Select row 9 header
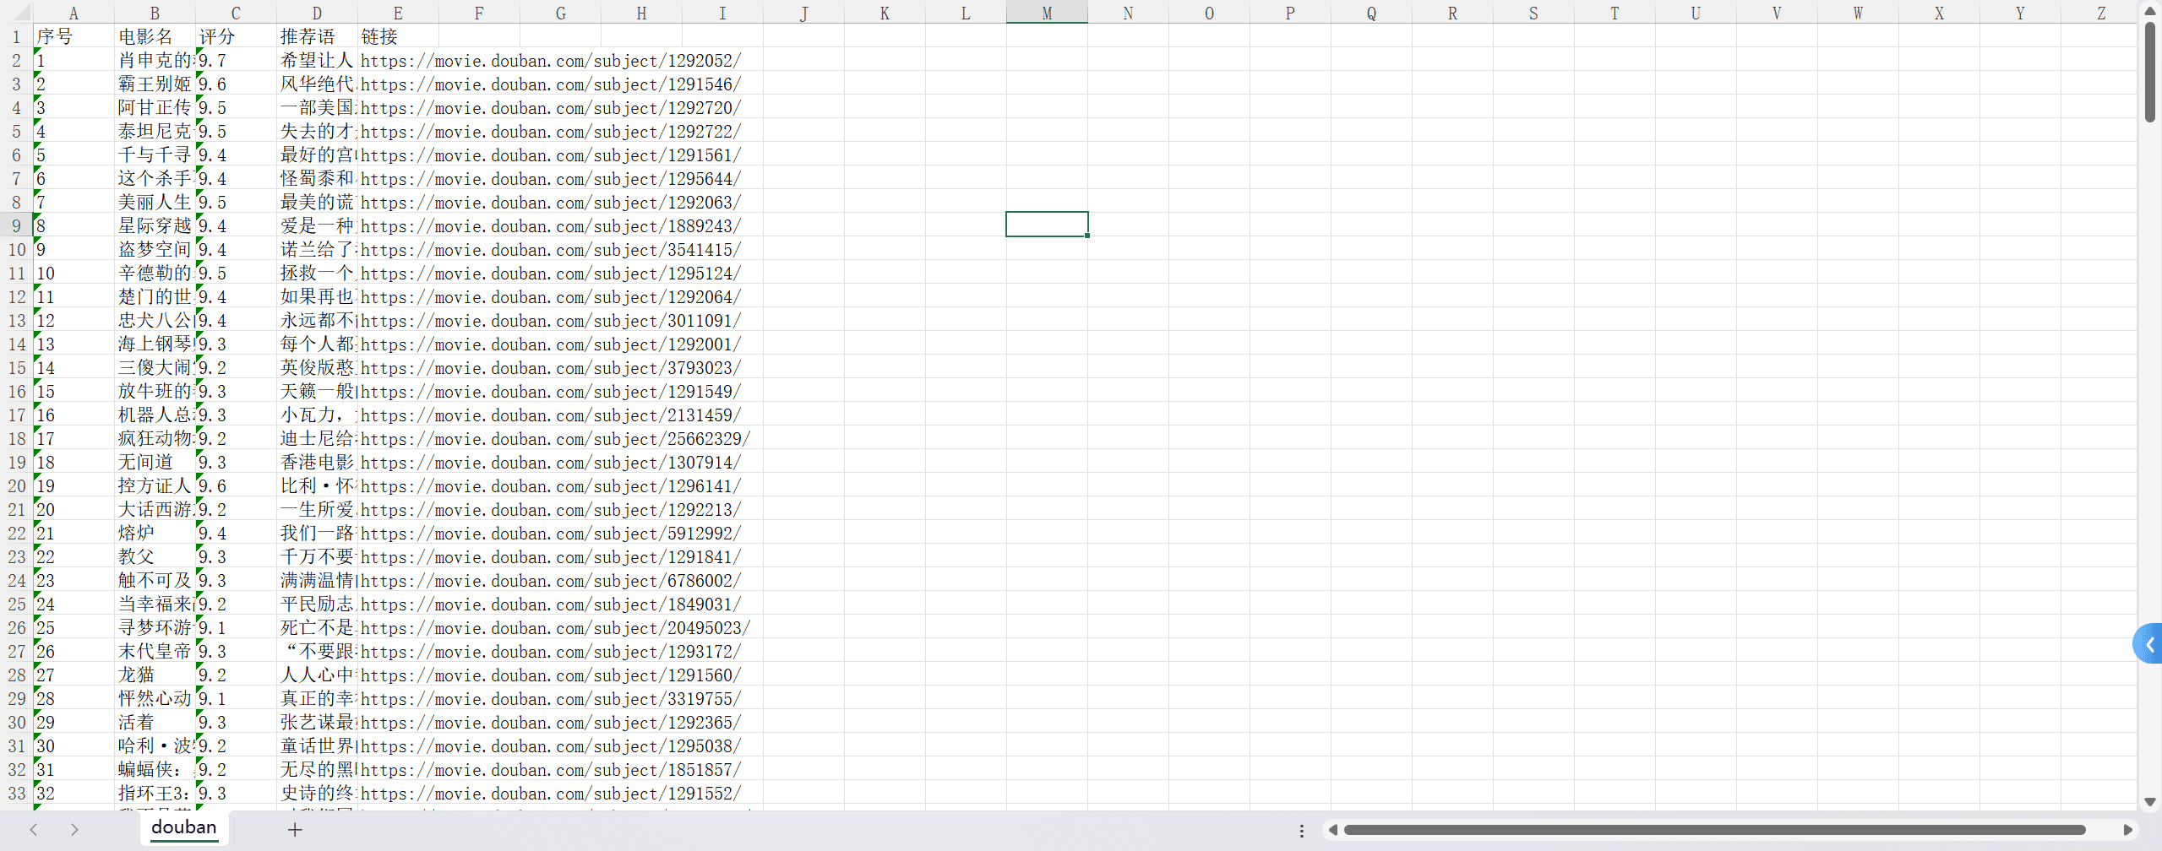The image size is (2162, 851). (16, 225)
